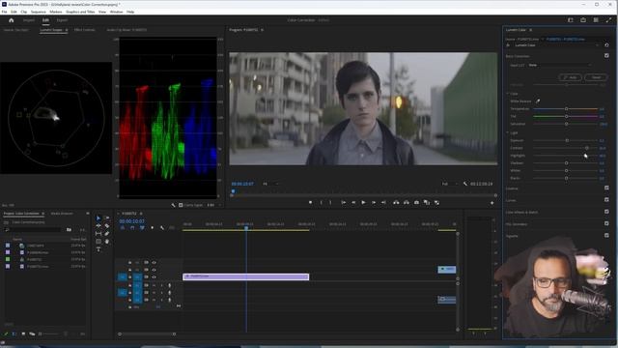The height and width of the screenshot is (348, 618).
Task: Open Lumetri Scopes settings wrench
Action: click(173, 205)
